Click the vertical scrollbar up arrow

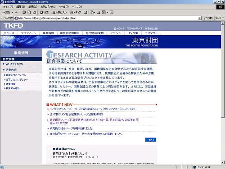(223, 23)
